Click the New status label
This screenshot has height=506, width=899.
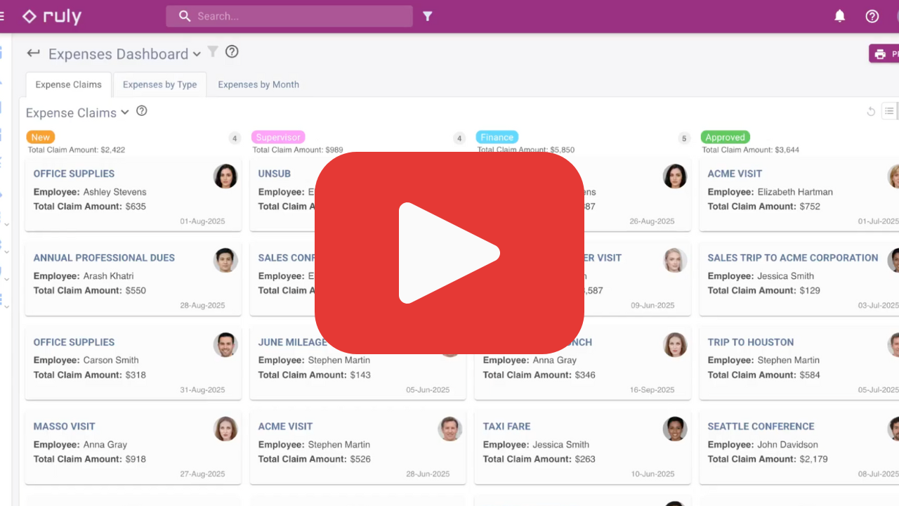[41, 137]
